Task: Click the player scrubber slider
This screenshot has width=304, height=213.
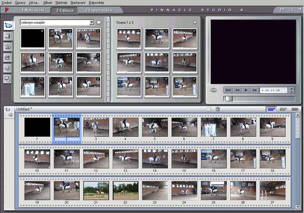Action: click(x=228, y=99)
